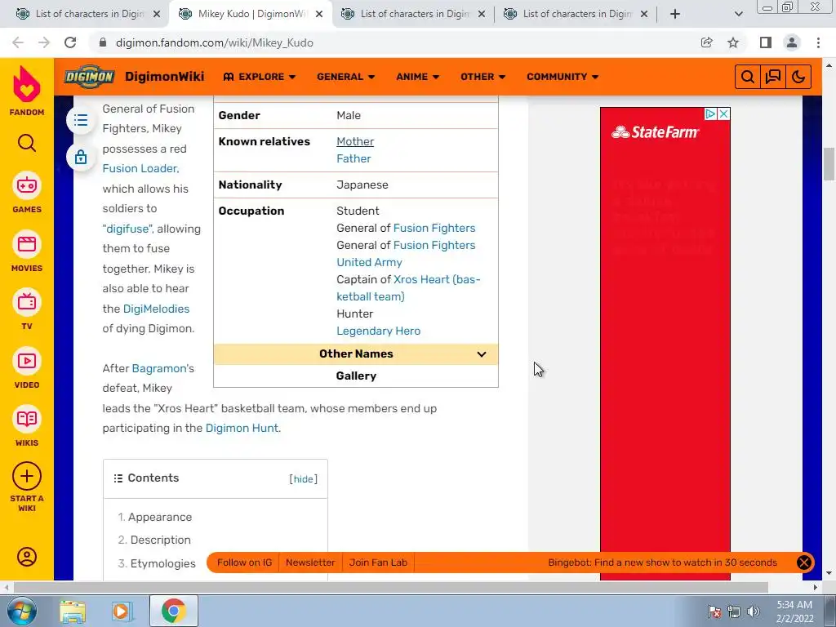Expand the Anime menu
Screen dimensions: 836x627
coord(417,77)
